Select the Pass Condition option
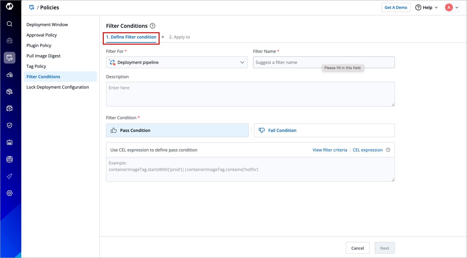The width and height of the screenshot is (467, 258). (x=177, y=130)
